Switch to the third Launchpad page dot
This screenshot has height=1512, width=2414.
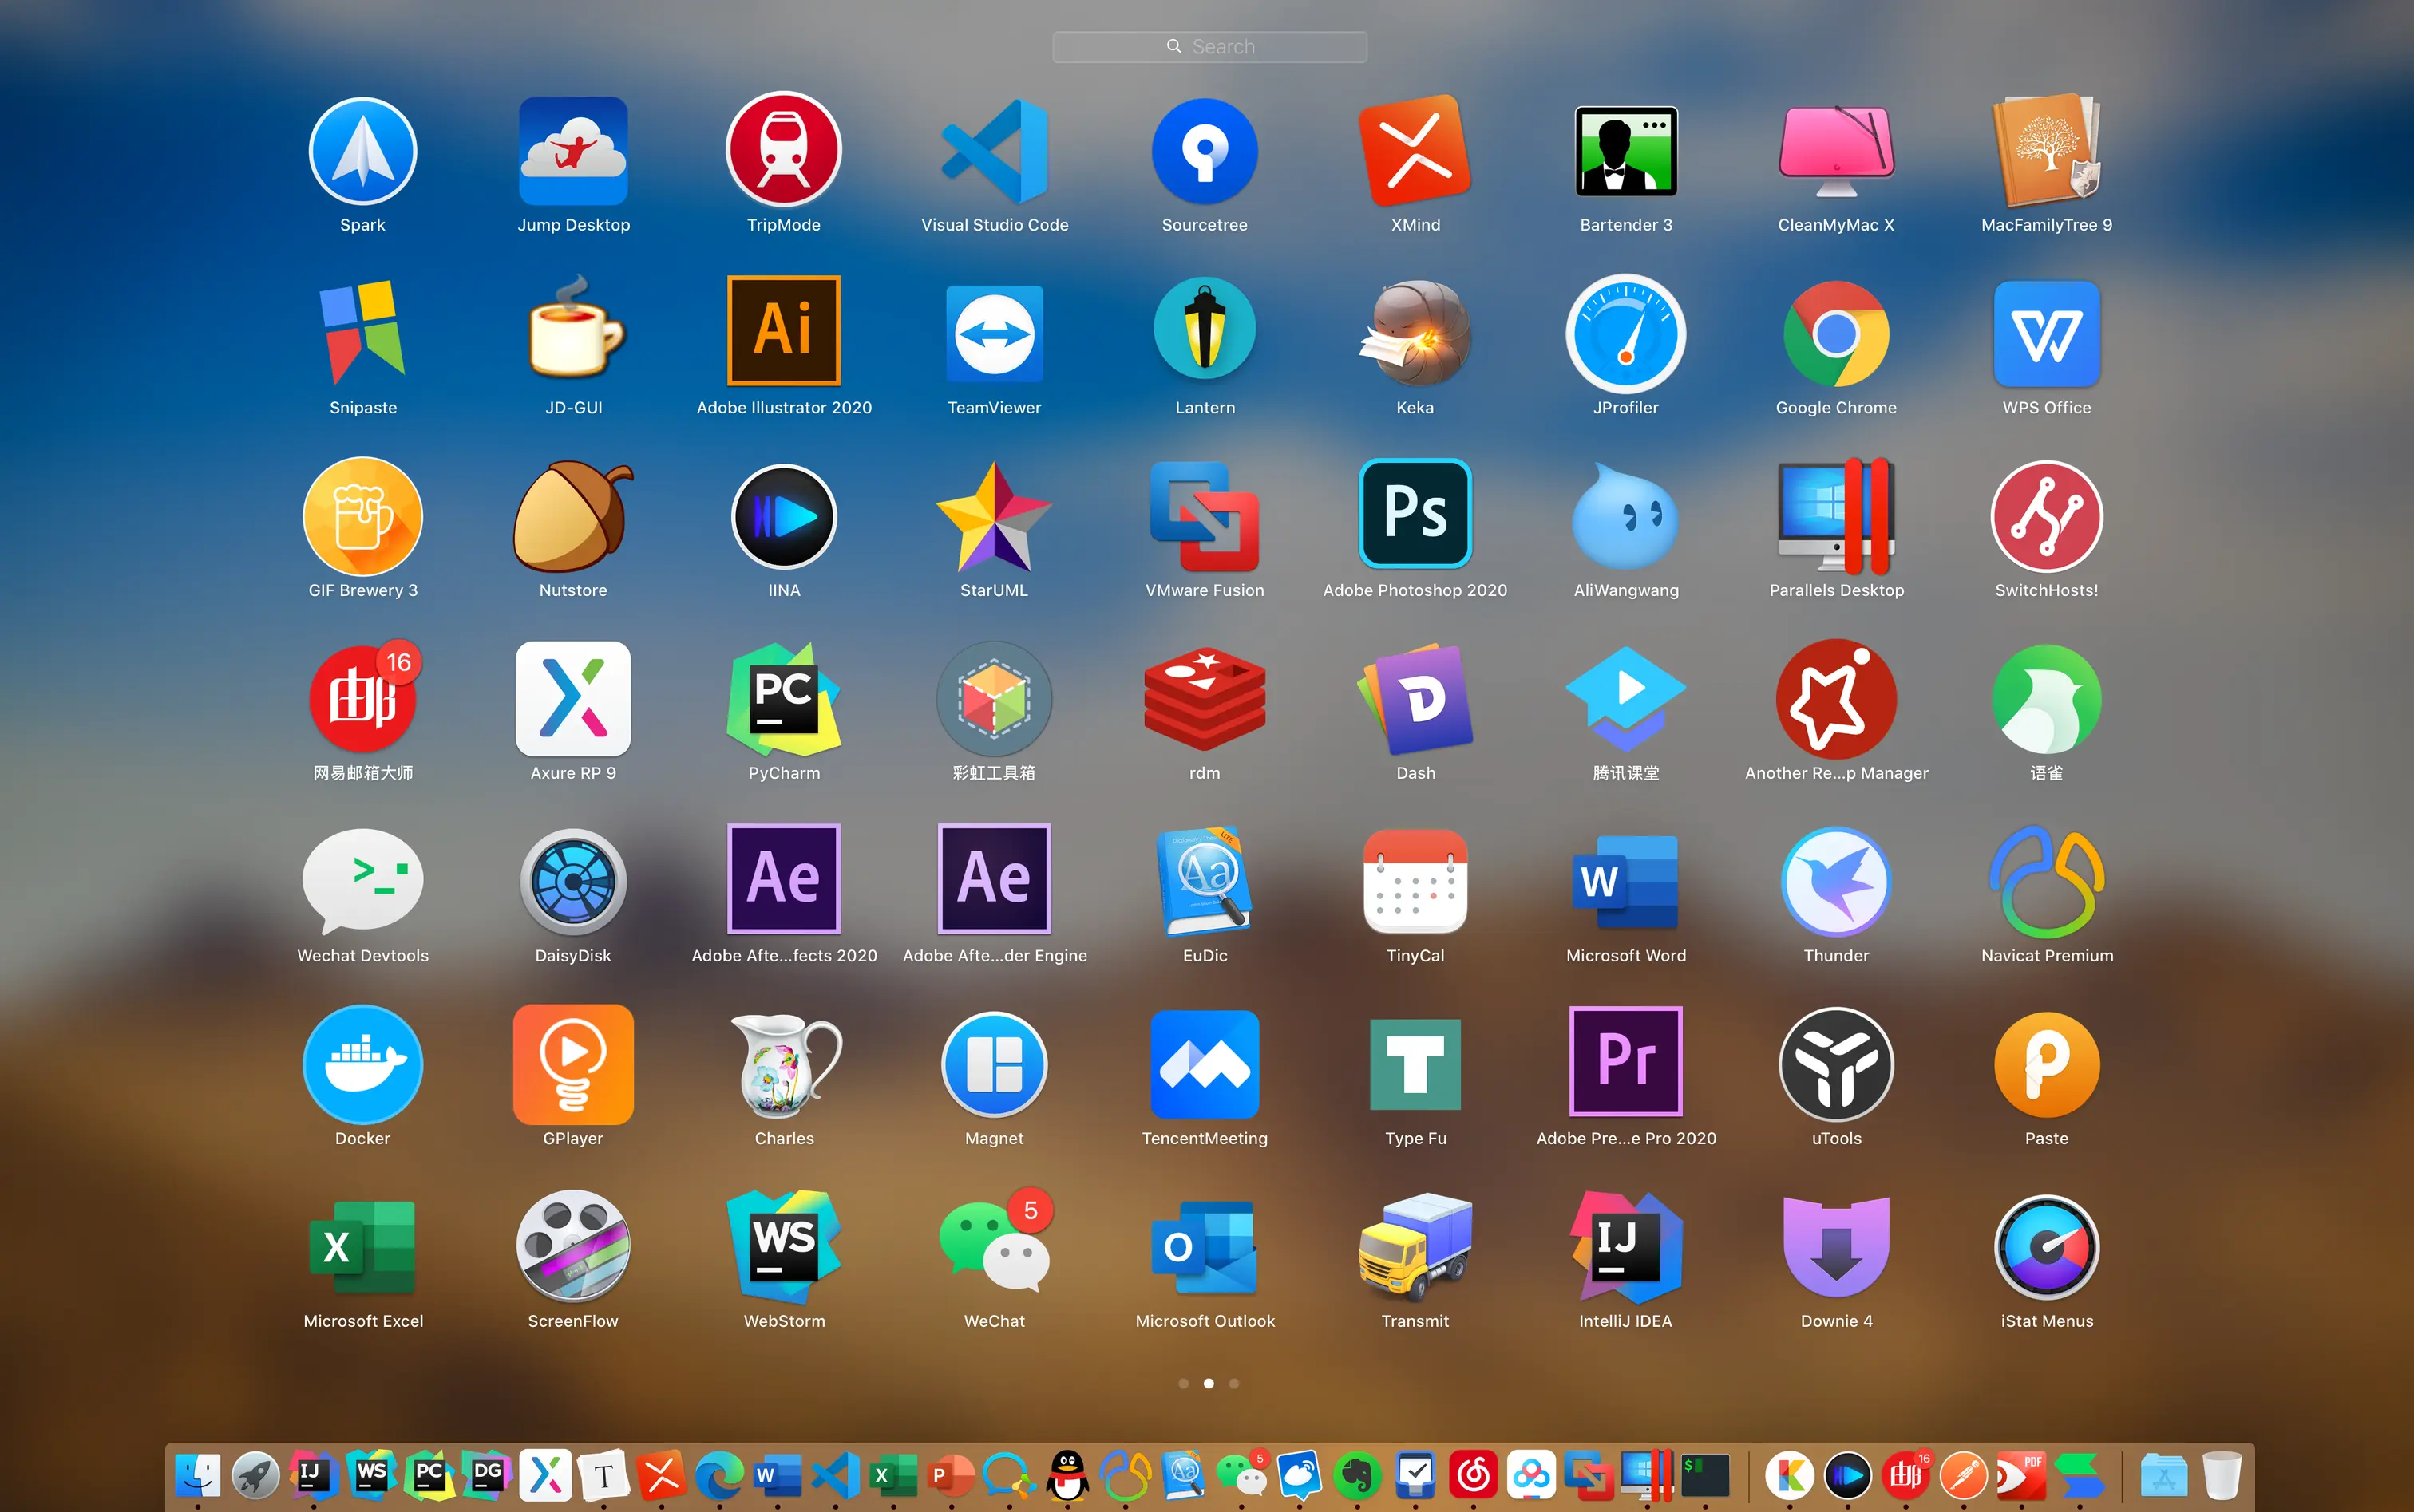click(1233, 1383)
